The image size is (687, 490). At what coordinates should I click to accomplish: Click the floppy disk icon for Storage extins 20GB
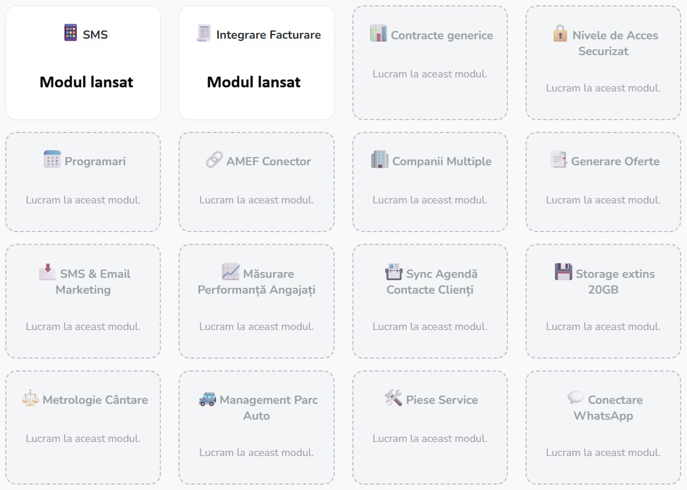pyautogui.click(x=564, y=273)
